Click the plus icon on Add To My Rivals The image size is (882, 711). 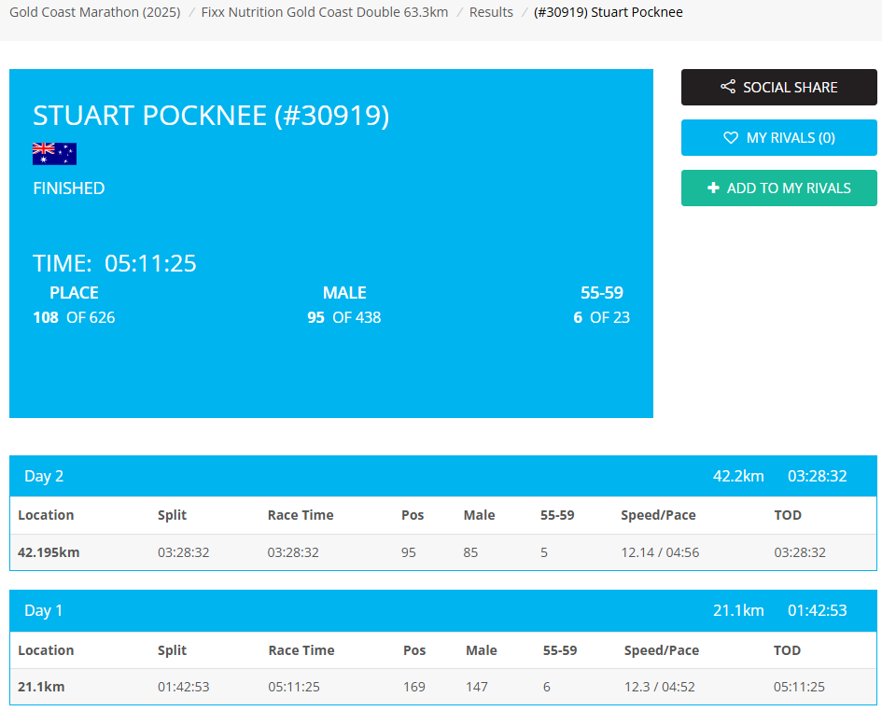[x=714, y=188]
